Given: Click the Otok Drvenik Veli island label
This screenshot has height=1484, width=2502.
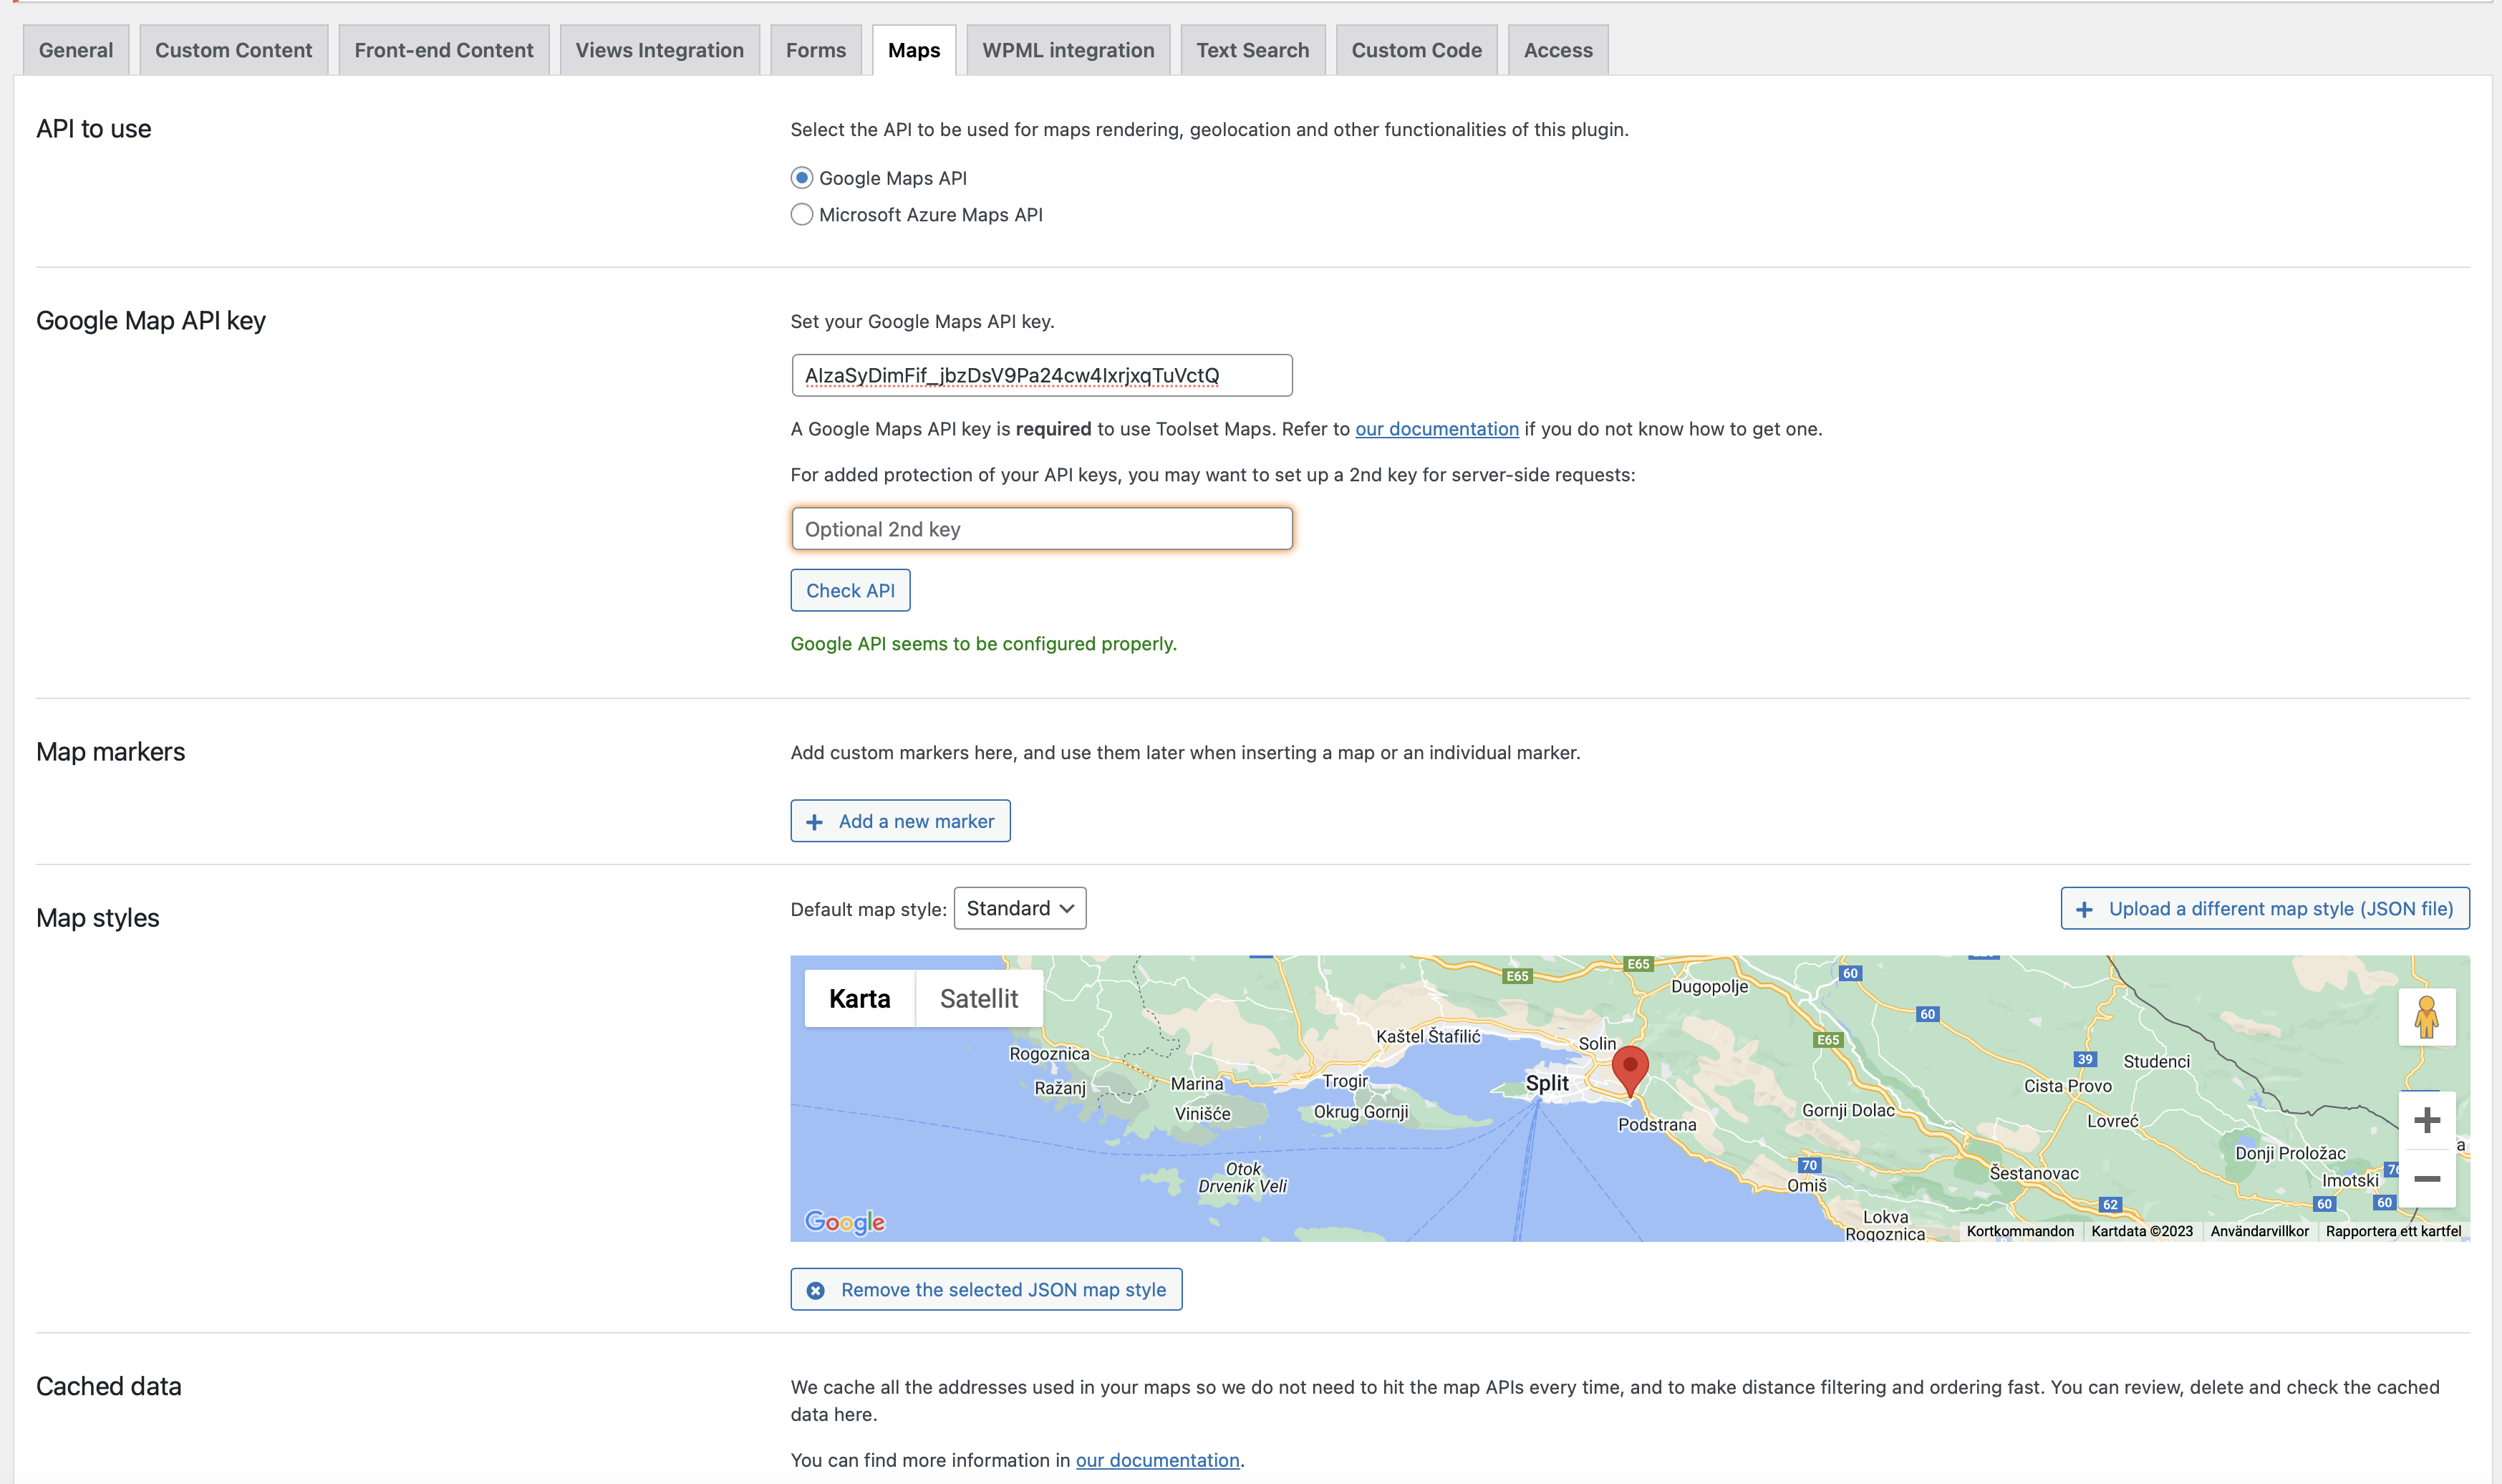Looking at the screenshot, I should [x=1242, y=1177].
